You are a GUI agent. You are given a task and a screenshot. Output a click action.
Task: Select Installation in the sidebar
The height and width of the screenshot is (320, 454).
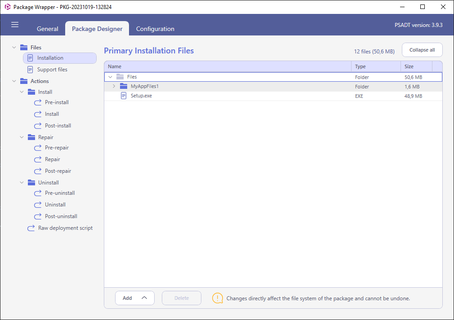(60, 58)
